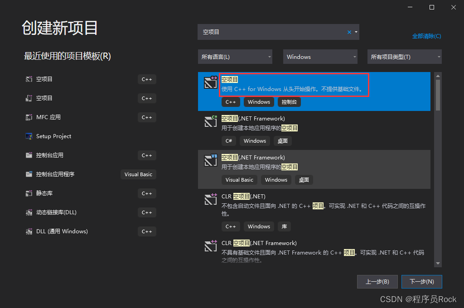Image resolution: width=464 pixels, height=308 pixels.
Task: Click the scroll up arrow of template list
Action: click(x=438, y=76)
